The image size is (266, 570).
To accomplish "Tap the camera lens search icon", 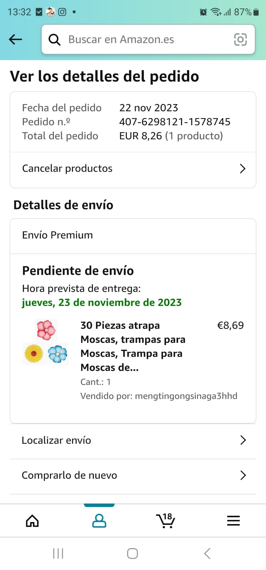I will (x=240, y=39).
